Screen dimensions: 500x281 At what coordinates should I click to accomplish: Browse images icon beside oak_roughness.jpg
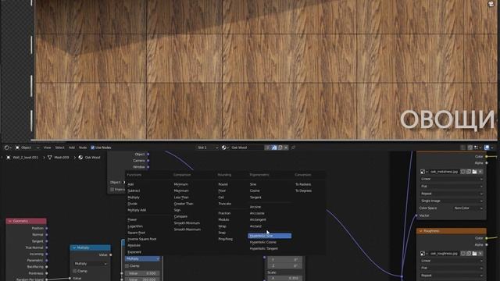point(423,254)
